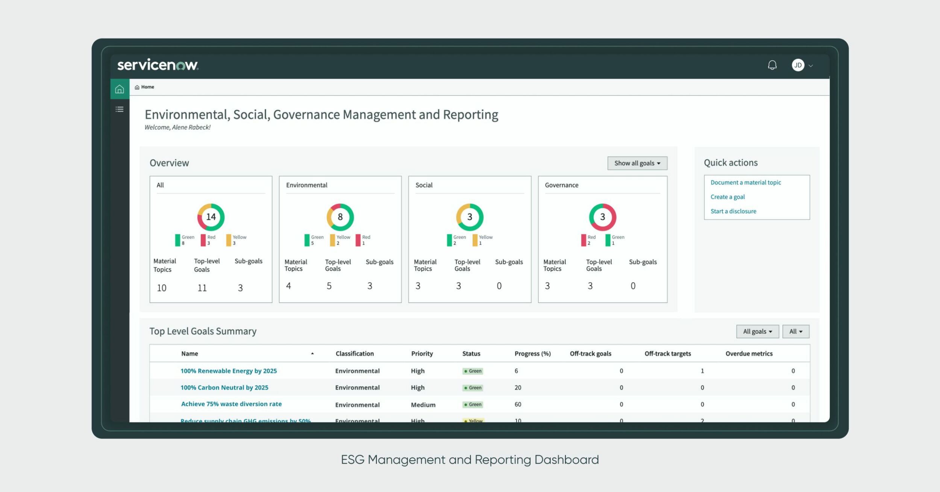Click 'Document a material topic'
Screen dimensions: 940x492
click(746, 182)
